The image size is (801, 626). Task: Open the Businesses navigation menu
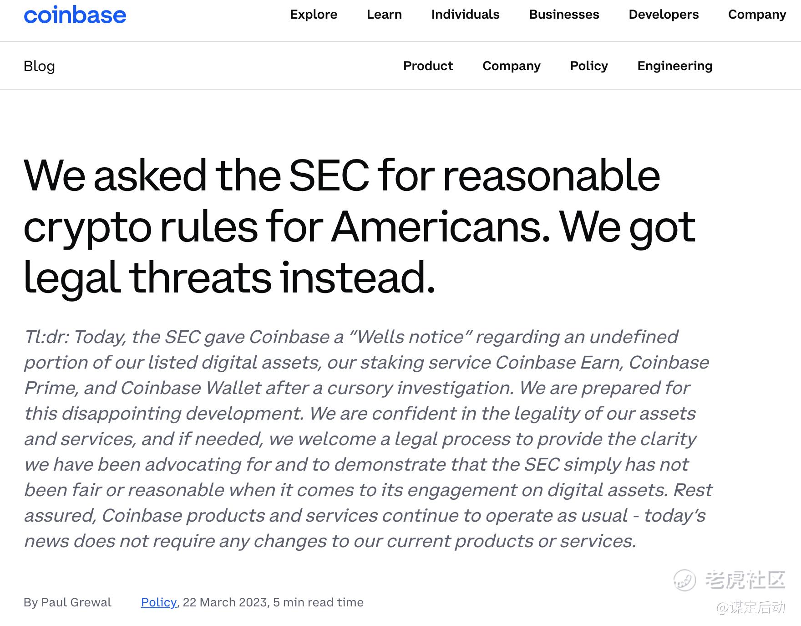564,15
